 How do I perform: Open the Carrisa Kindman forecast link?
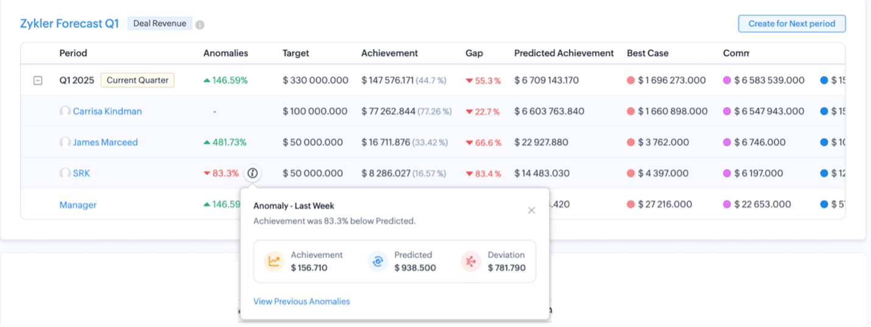tap(107, 111)
